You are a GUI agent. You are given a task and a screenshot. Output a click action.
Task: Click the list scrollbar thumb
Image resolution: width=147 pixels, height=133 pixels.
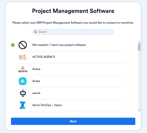pos(139,47)
